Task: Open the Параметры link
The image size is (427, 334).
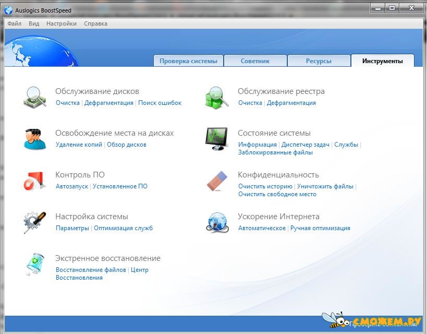Action: [72, 228]
